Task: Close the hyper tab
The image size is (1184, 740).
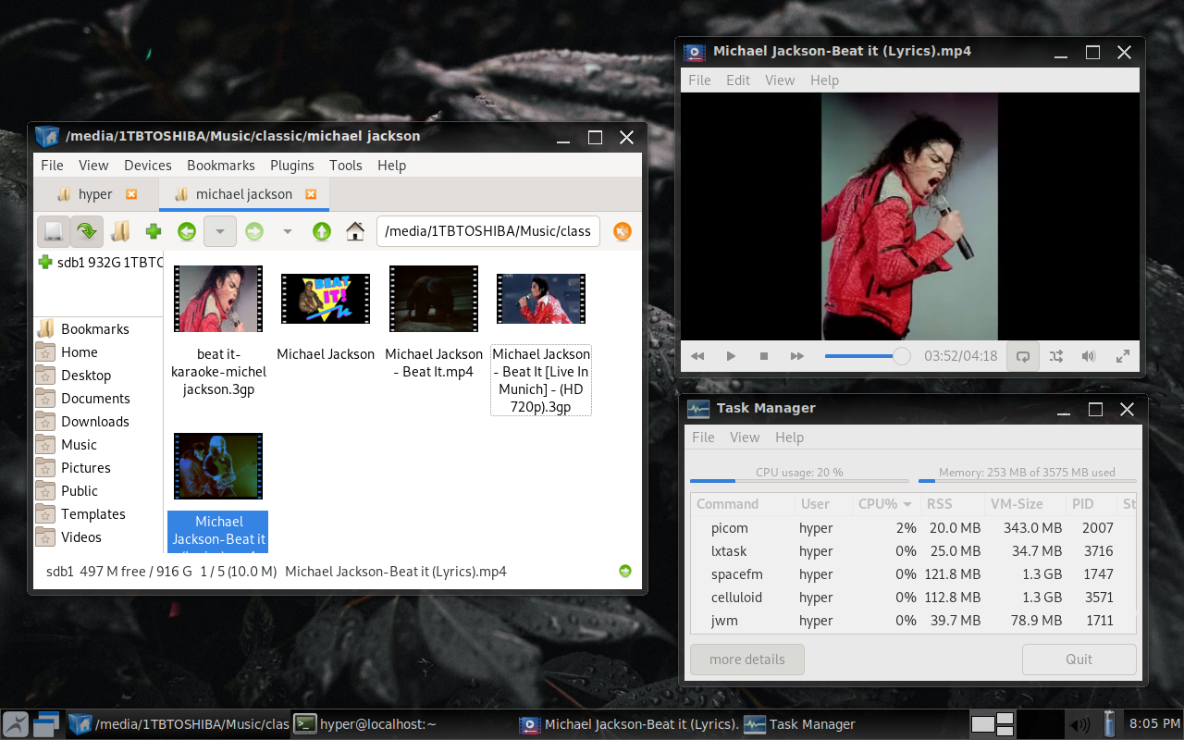Action: [131, 194]
